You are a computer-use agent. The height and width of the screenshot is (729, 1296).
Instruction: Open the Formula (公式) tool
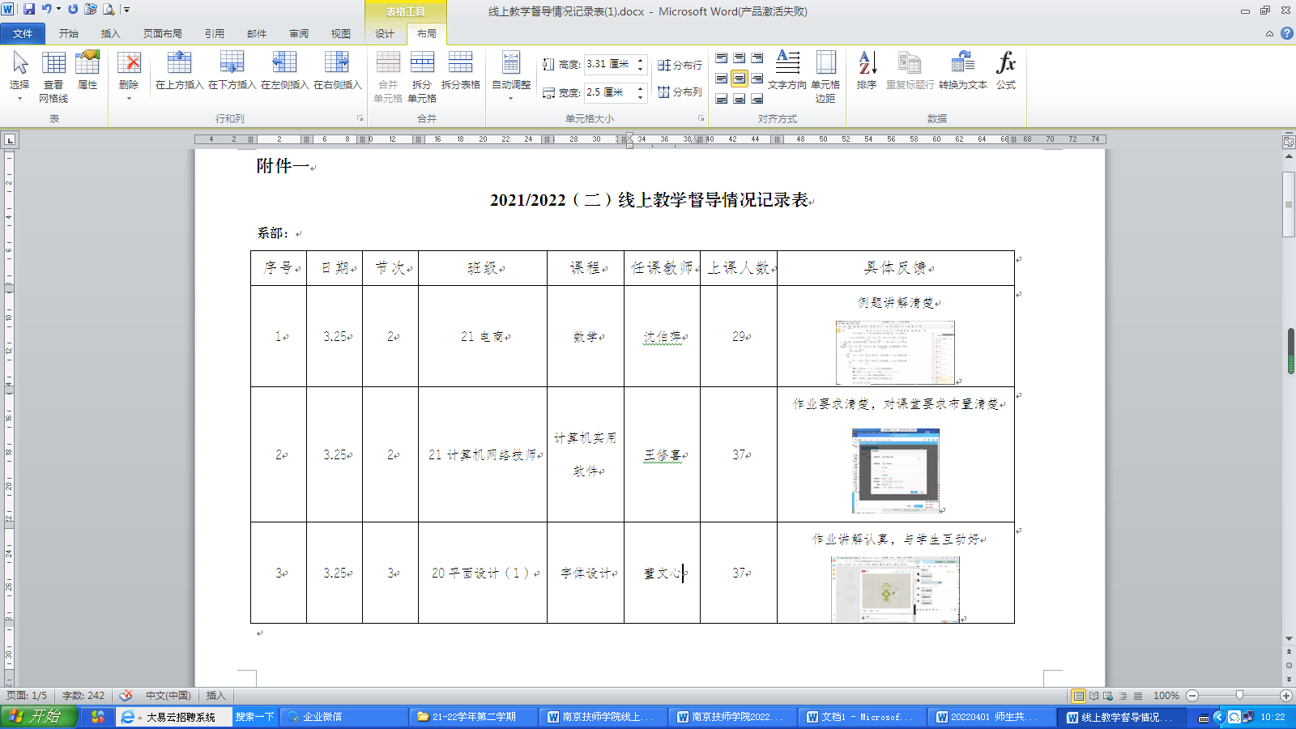click(x=1006, y=63)
